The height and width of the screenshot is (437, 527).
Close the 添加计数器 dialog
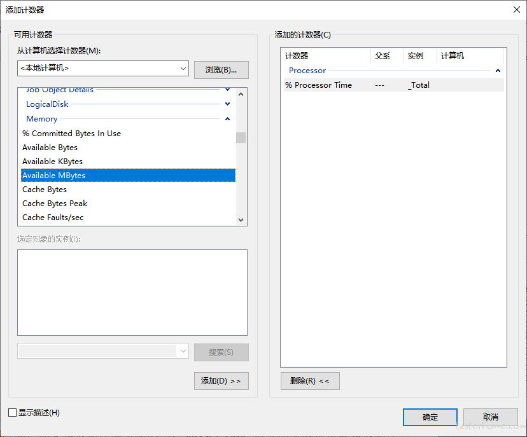pyautogui.click(x=517, y=10)
